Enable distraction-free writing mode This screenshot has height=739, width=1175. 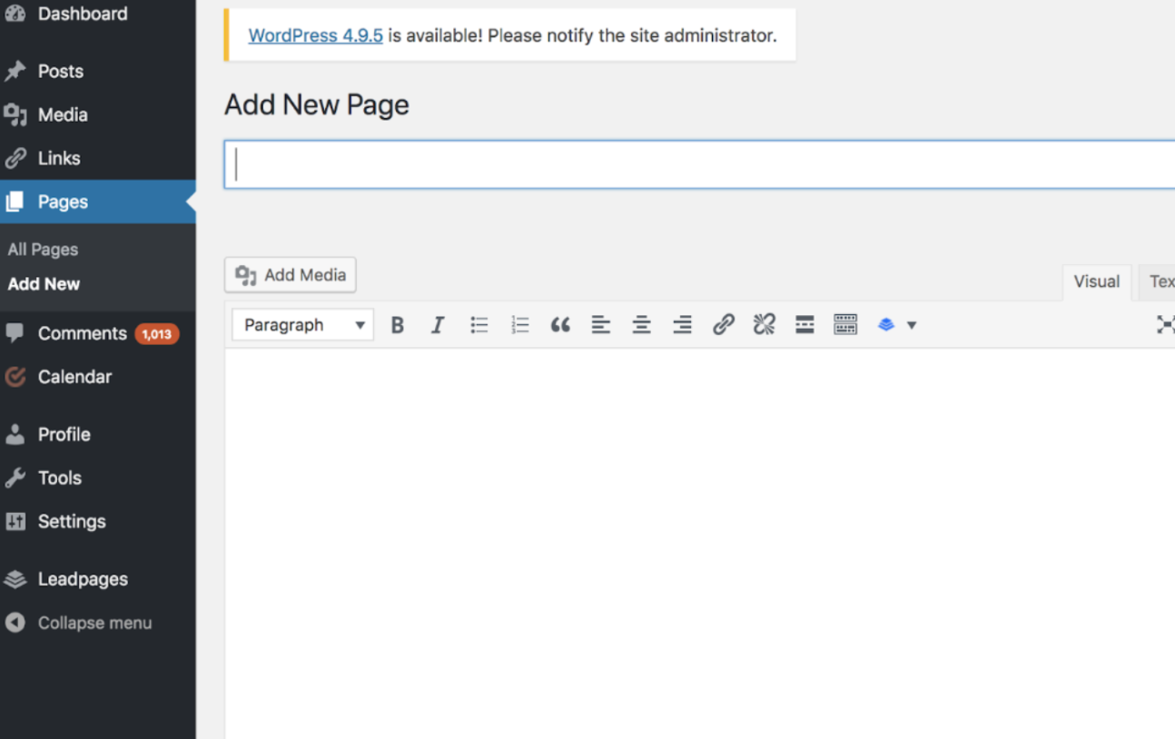[1165, 325]
